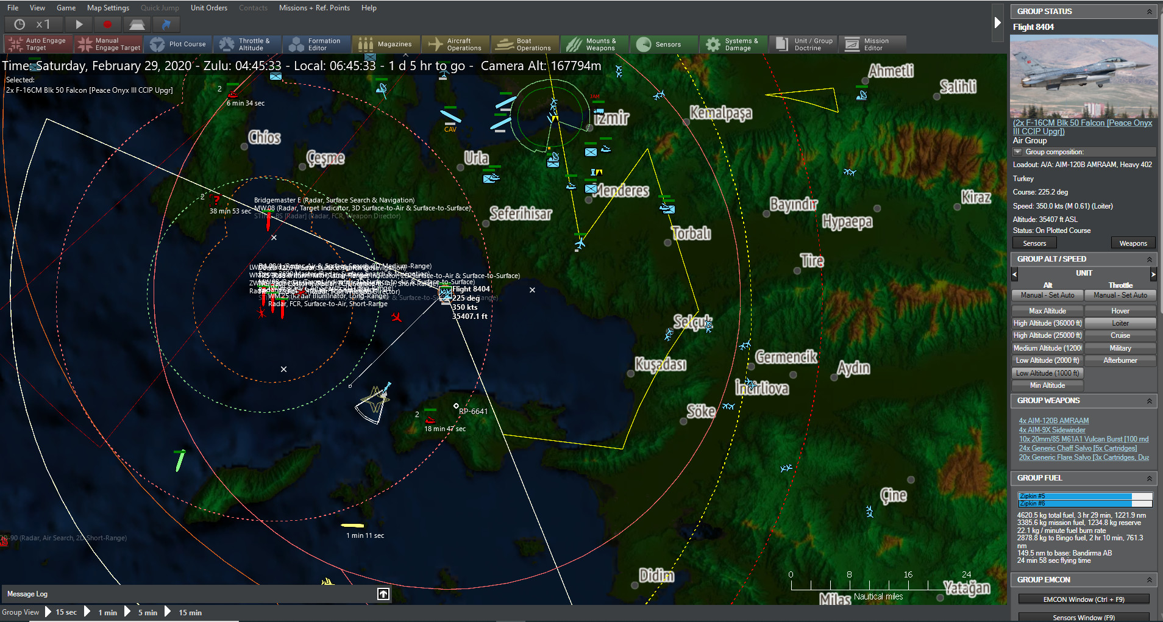1163x622 pixels.
Task: Open the Map Settings menu
Action: coord(108,8)
